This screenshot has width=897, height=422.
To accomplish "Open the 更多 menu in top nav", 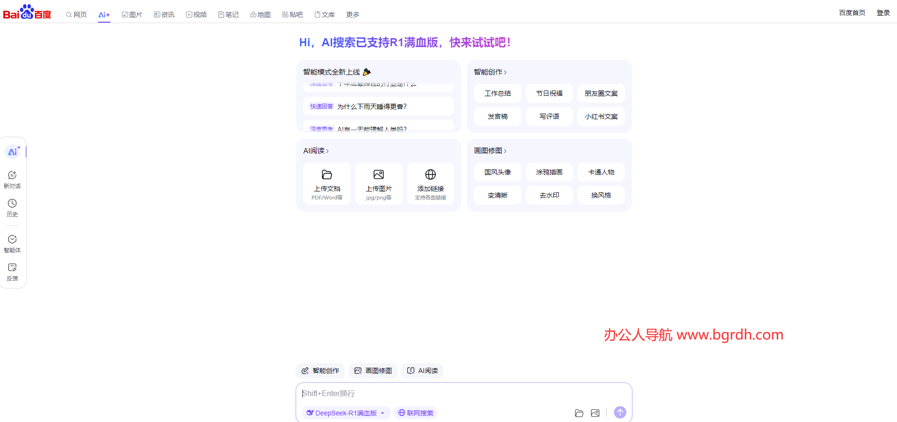I will pyautogui.click(x=353, y=15).
